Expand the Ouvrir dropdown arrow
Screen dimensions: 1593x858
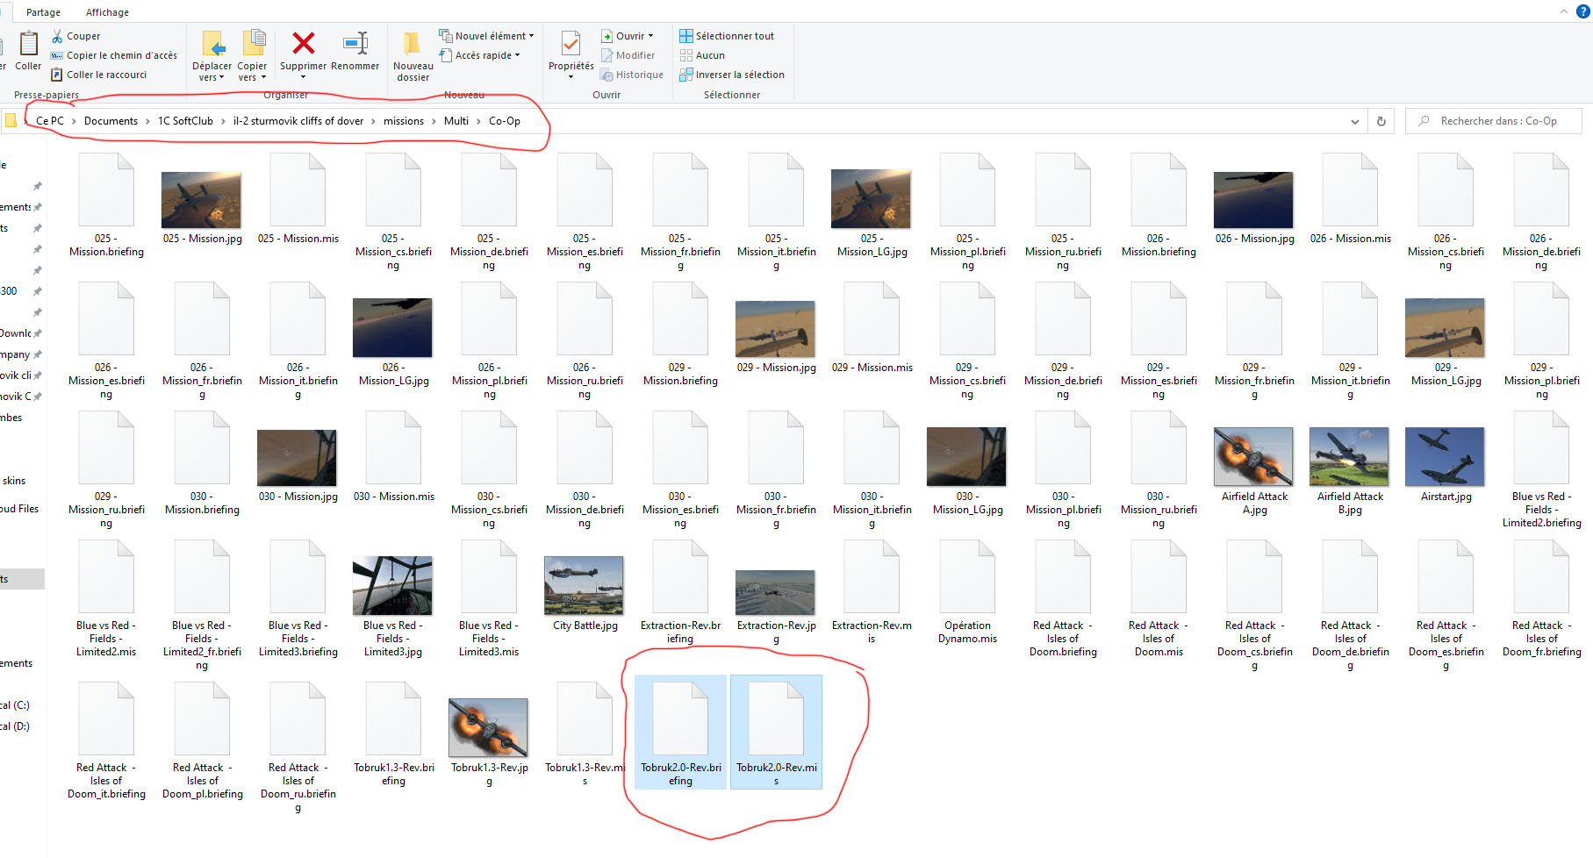(650, 36)
